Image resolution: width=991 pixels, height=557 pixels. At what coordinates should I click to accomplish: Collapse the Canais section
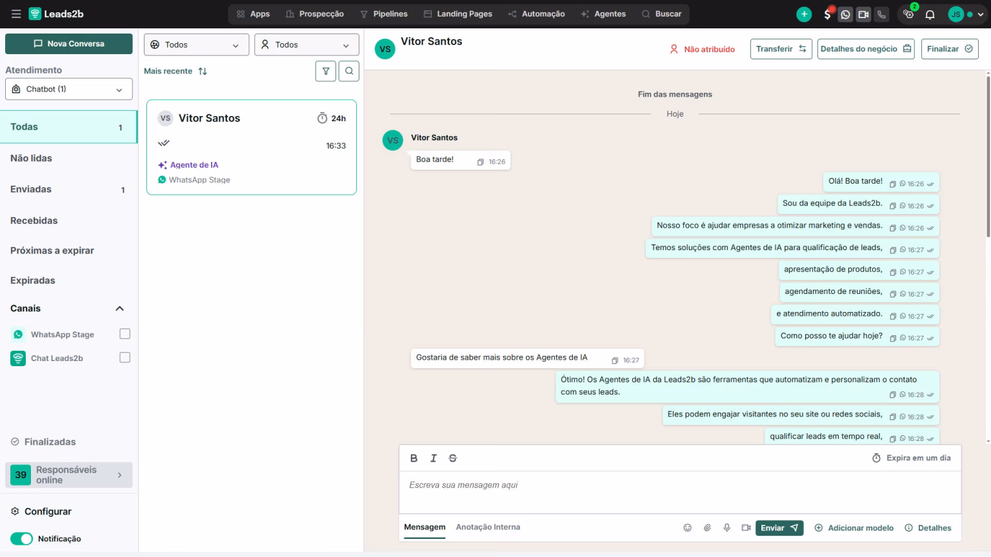coord(119,308)
